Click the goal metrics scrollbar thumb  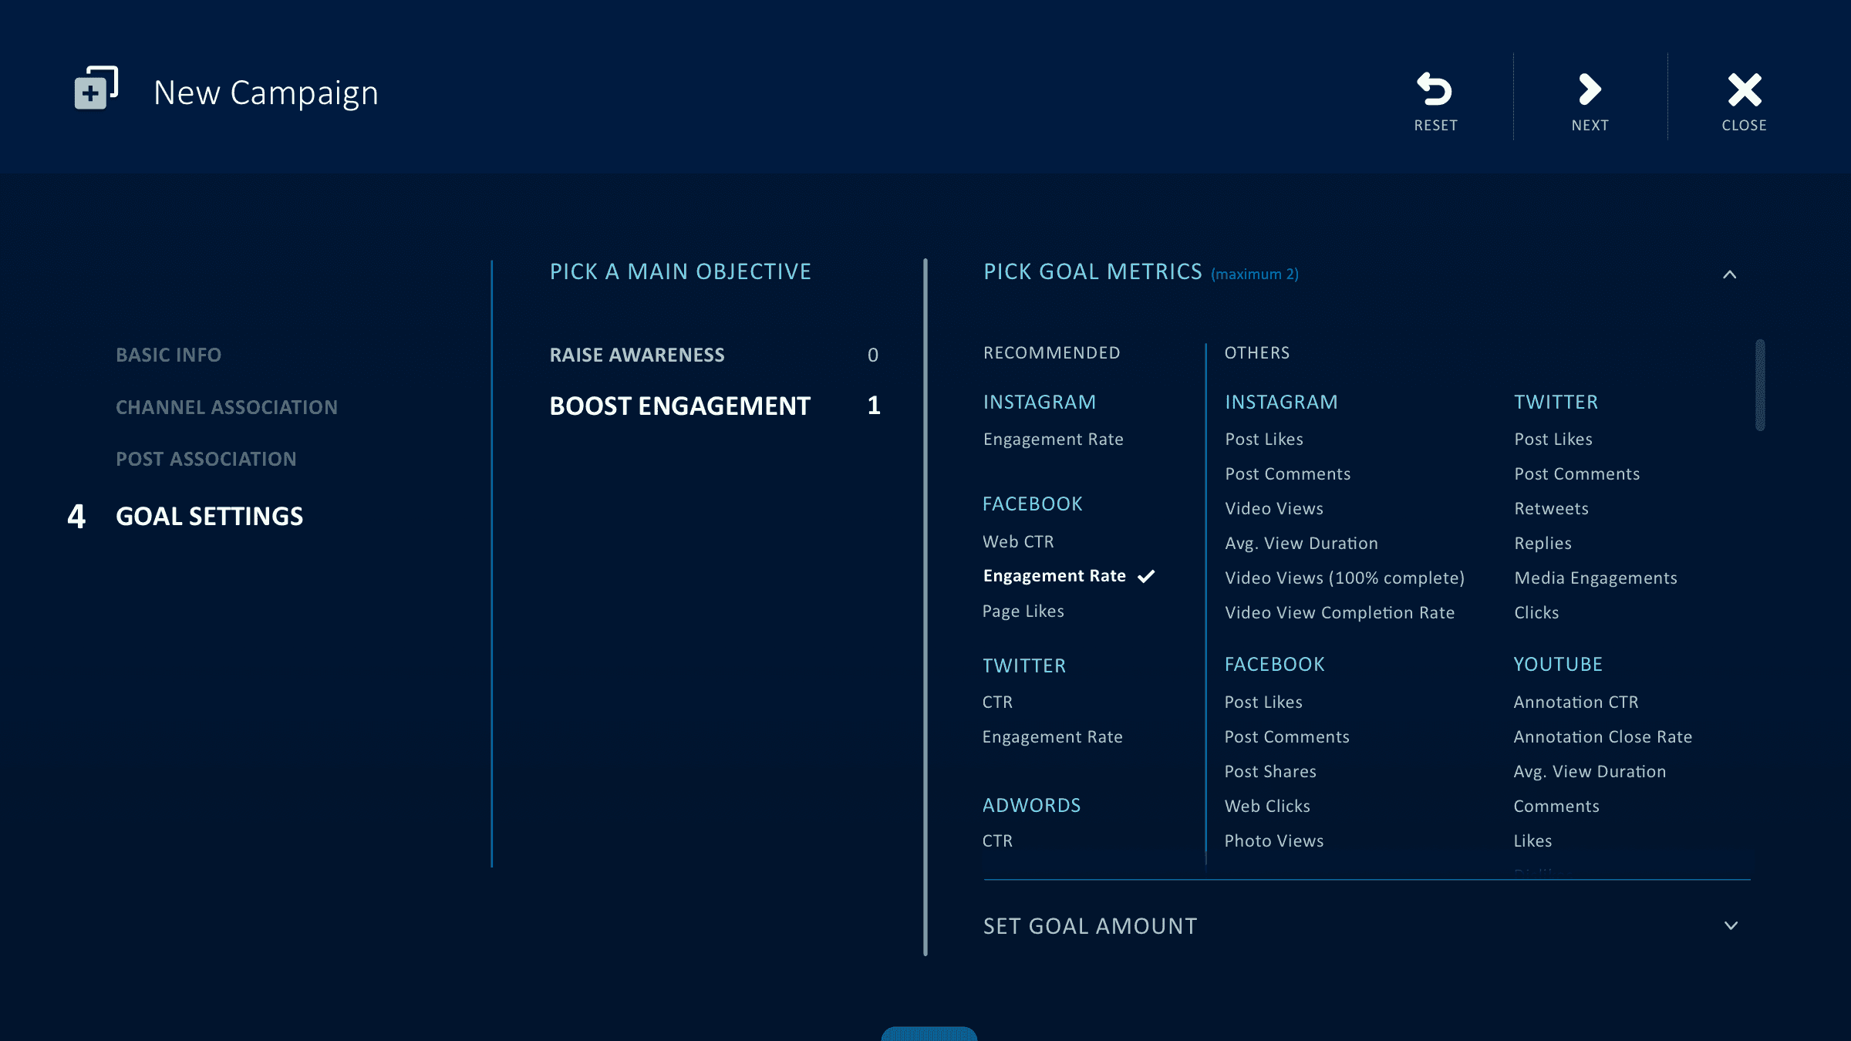1760,385
